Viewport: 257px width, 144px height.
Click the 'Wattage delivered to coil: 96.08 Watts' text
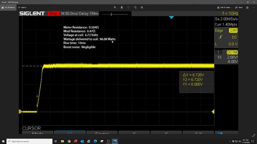[89, 39]
